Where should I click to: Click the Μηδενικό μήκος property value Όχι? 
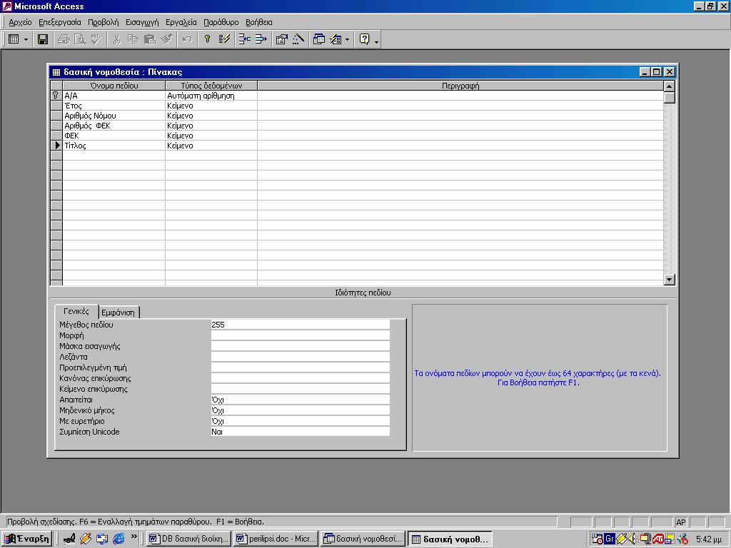[300, 410]
